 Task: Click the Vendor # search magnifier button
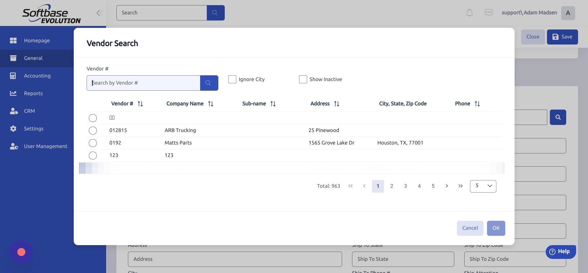(x=209, y=83)
